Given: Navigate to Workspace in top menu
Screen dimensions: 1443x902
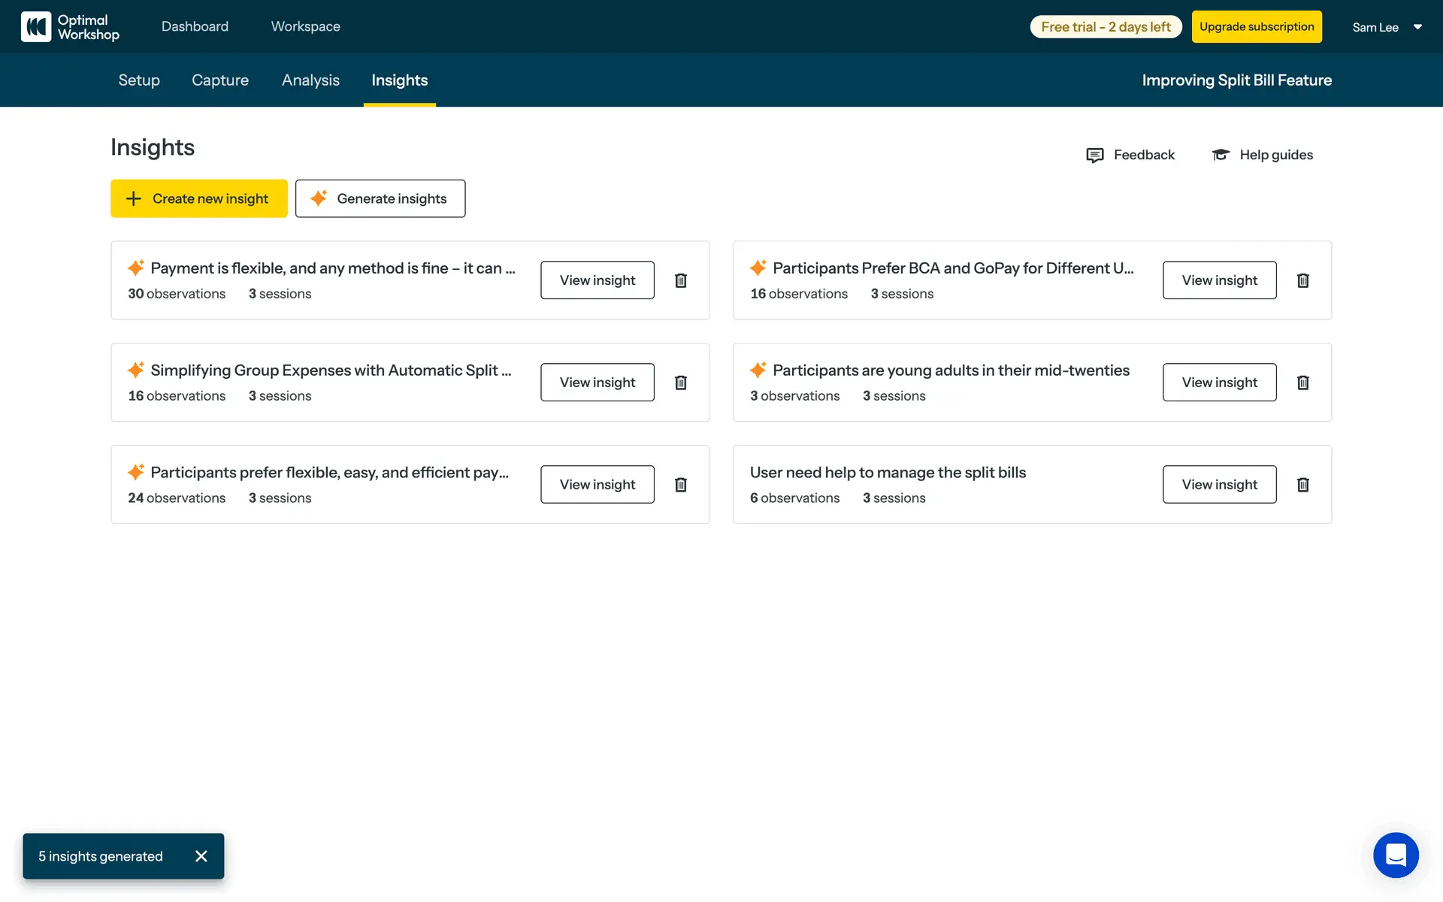Looking at the screenshot, I should tap(305, 26).
